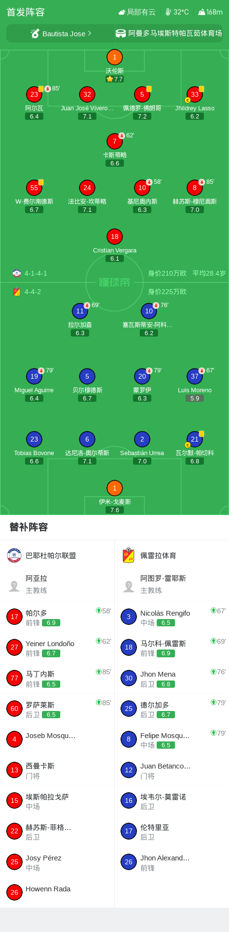Select captain number 21 瓦尔默-帕切科

click(195, 439)
